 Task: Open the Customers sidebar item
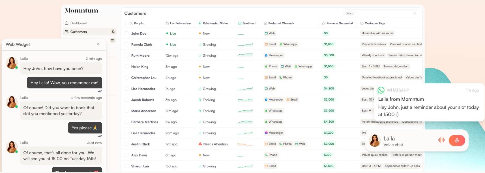(89, 32)
